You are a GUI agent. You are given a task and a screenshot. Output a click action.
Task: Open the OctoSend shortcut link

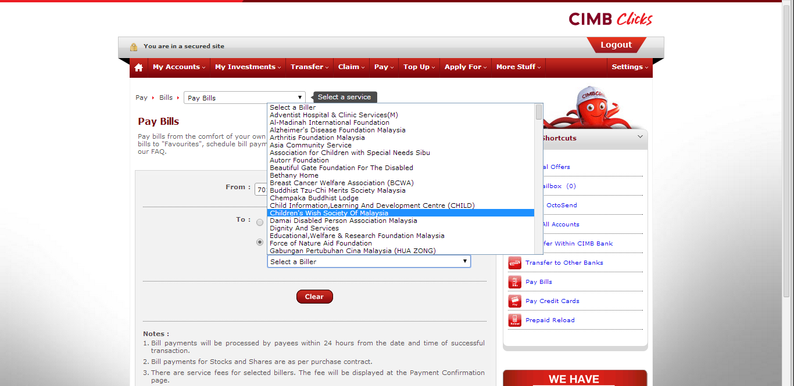561,205
